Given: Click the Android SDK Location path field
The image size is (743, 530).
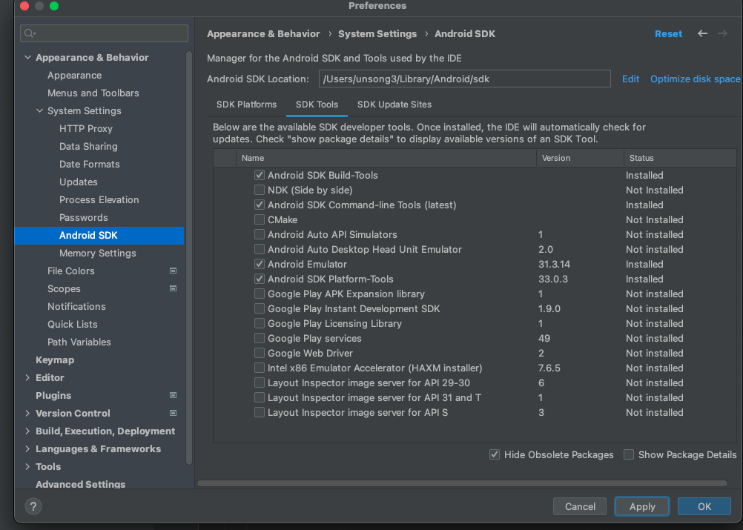Looking at the screenshot, I should (464, 79).
